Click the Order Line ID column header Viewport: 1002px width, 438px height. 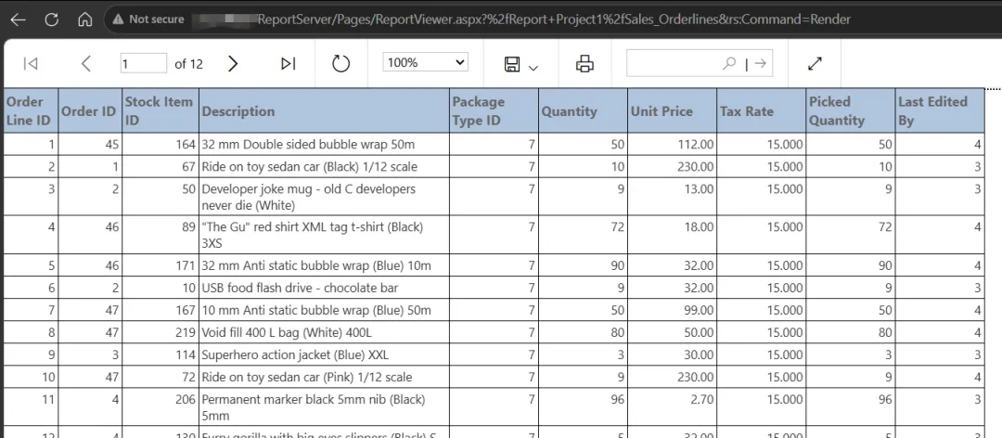click(x=32, y=110)
